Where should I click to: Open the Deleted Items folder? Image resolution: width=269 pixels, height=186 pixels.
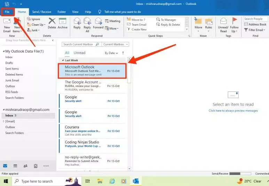click(x=14, y=74)
